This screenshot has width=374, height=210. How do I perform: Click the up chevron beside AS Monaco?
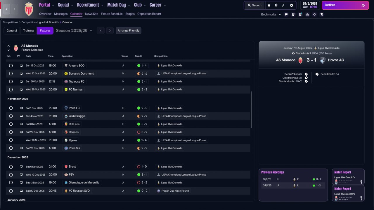point(8,46)
